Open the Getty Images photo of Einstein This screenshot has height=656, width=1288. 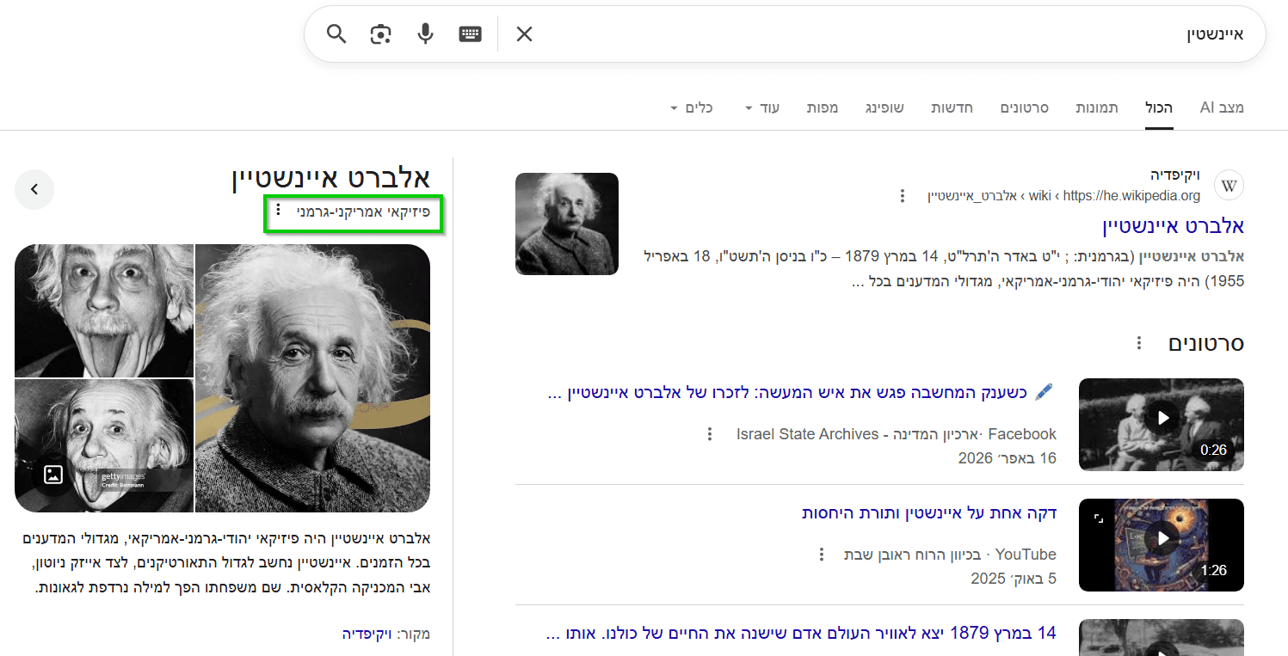[x=104, y=446]
